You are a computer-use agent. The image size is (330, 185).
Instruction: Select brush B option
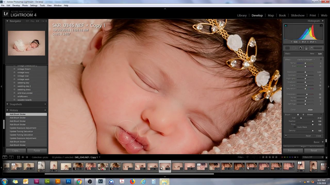coord(303,115)
